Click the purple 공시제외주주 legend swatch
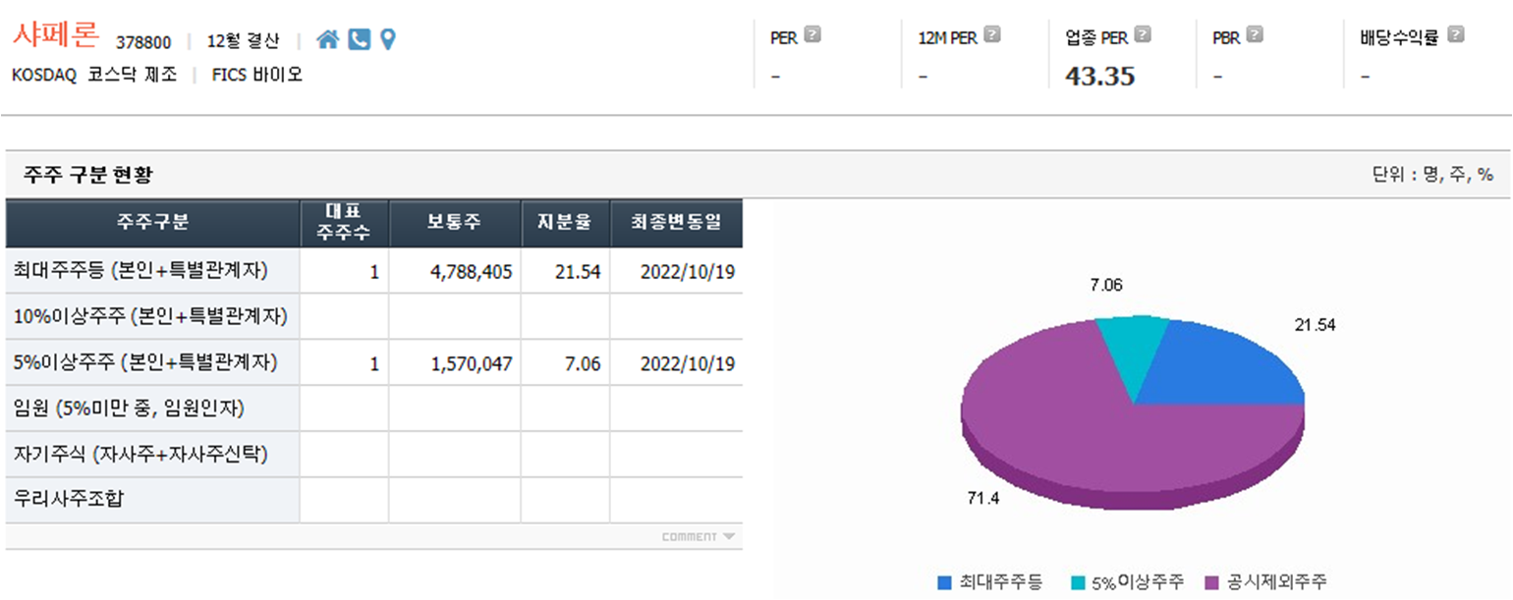The width and height of the screenshot is (1513, 600). click(1210, 582)
